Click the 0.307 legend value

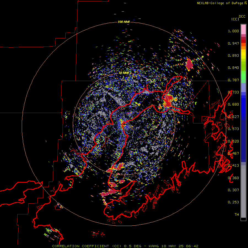[233, 190]
